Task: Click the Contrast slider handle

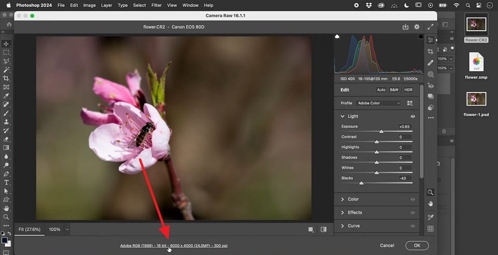Action: coord(377,142)
